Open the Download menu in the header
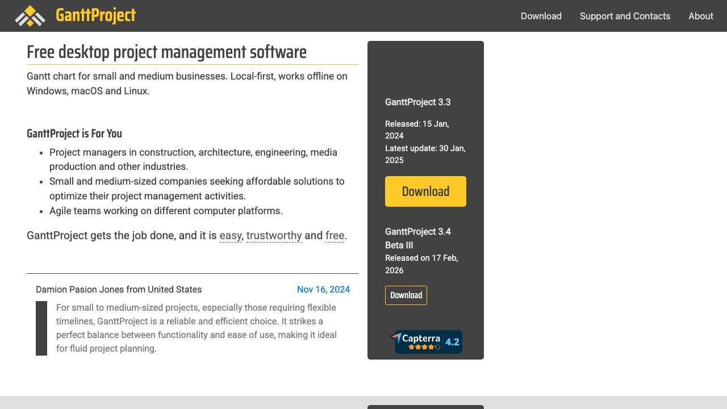Image resolution: width=727 pixels, height=409 pixels. [541, 16]
